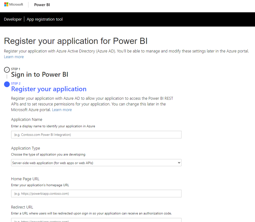Focus the Home Page URL input field

point(96,193)
